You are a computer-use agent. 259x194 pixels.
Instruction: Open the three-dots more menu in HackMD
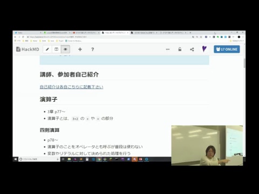pos(168,49)
